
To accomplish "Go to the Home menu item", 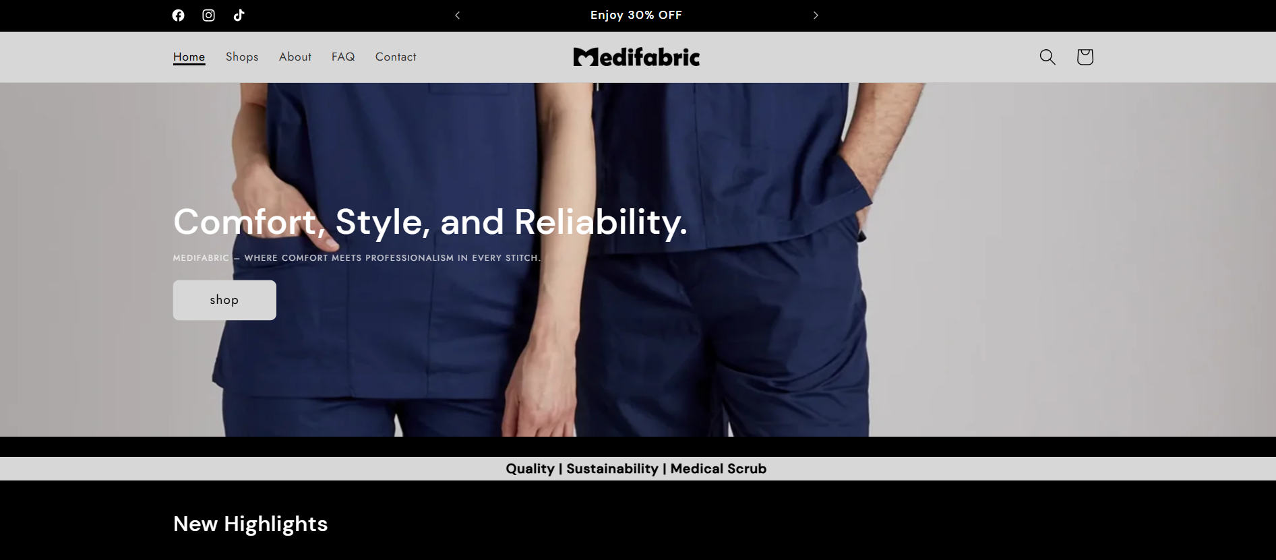I will point(189,57).
